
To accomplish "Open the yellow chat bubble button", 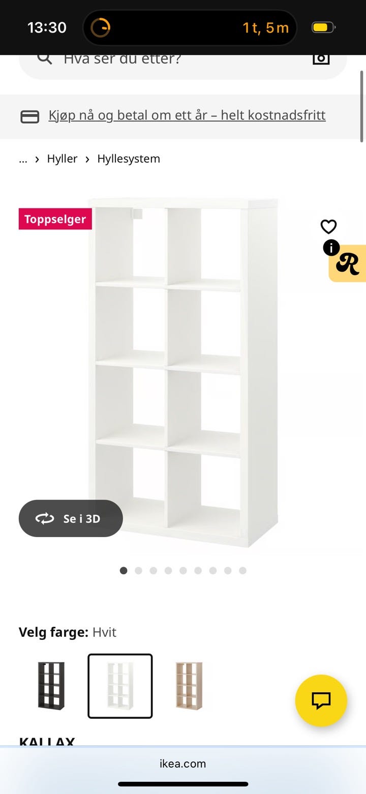I will 321,700.
